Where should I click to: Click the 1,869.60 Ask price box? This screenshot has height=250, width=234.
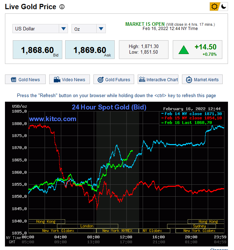(x=90, y=50)
